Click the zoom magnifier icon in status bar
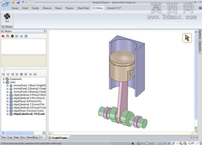The width and height of the screenshot is (202, 145). tap(185, 143)
